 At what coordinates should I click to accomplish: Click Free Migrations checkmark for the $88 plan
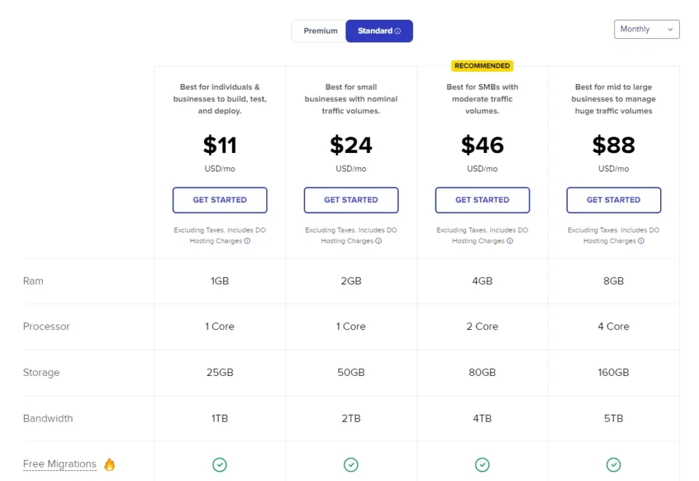[614, 465]
